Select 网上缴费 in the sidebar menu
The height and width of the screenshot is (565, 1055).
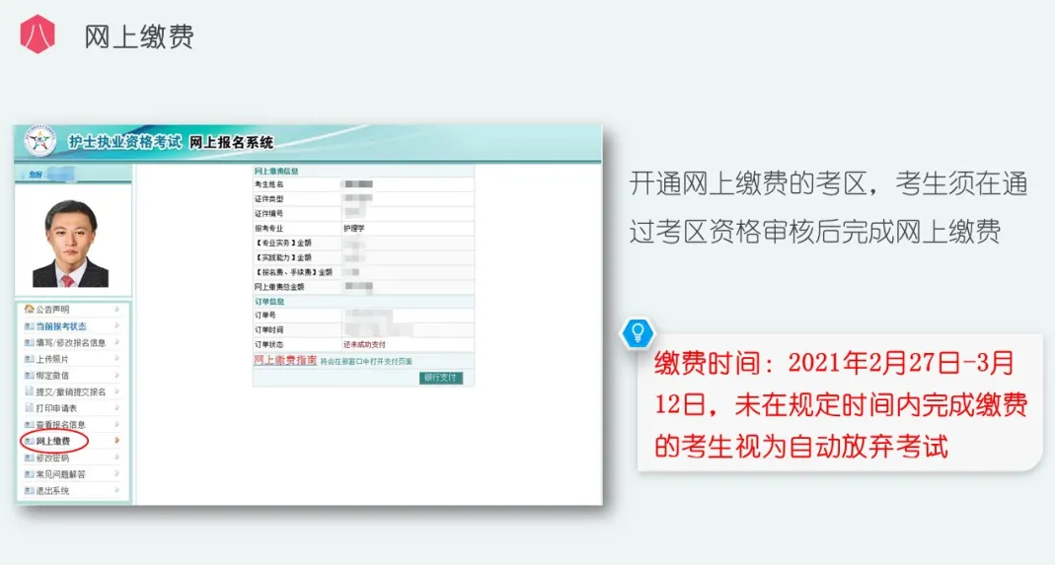coord(53,441)
